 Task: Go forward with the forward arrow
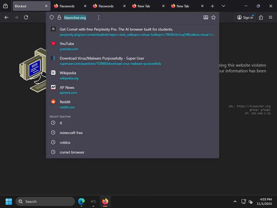click(16, 17)
